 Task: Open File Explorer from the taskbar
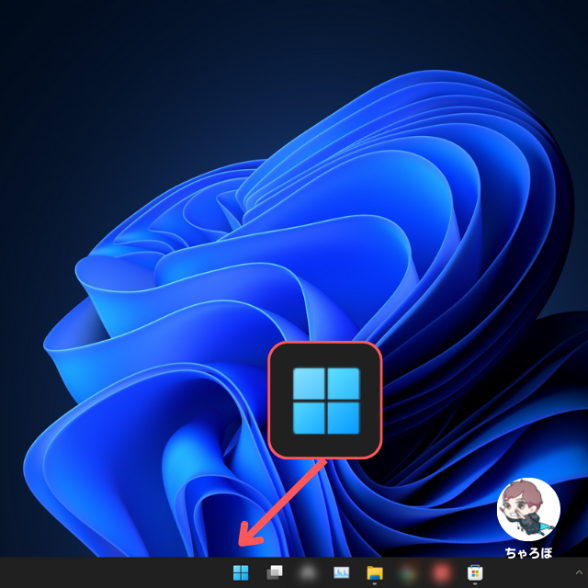[x=375, y=573]
